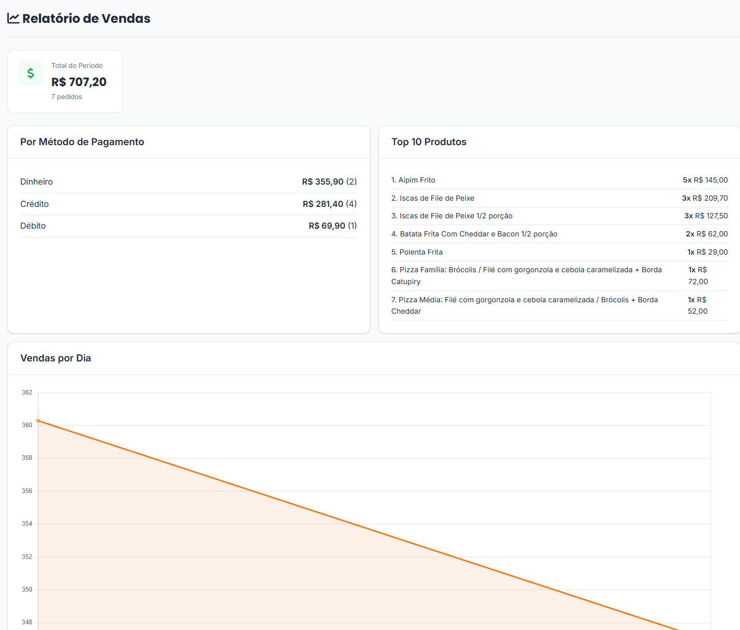Select the total amount "R$ 707,20"
This screenshot has width=740, height=630.
[79, 82]
